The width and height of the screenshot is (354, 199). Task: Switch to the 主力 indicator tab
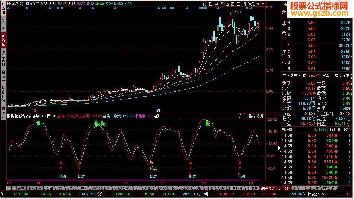[x=84, y=188]
